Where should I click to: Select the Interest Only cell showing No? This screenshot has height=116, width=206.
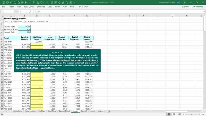pyautogui.click(x=24, y=32)
